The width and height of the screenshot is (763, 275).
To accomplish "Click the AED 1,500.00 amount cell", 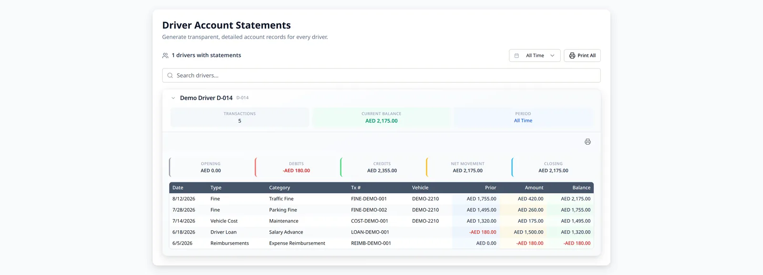I will [x=528, y=232].
